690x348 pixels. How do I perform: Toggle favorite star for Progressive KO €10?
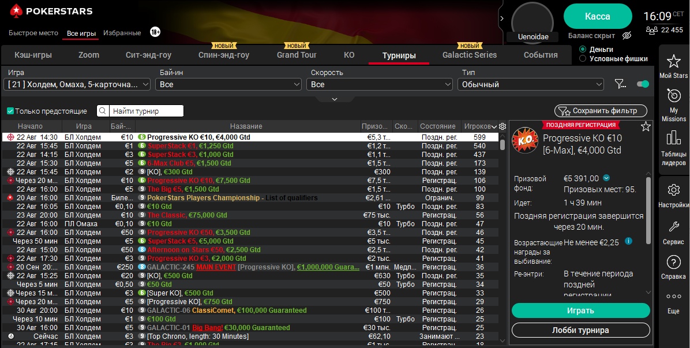coord(646,127)
